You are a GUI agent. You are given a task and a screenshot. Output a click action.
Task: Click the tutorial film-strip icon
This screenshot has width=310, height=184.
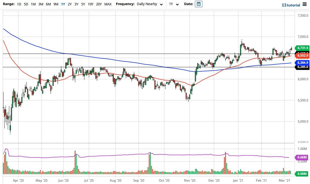pyautogui.click(x=284, y=5)
